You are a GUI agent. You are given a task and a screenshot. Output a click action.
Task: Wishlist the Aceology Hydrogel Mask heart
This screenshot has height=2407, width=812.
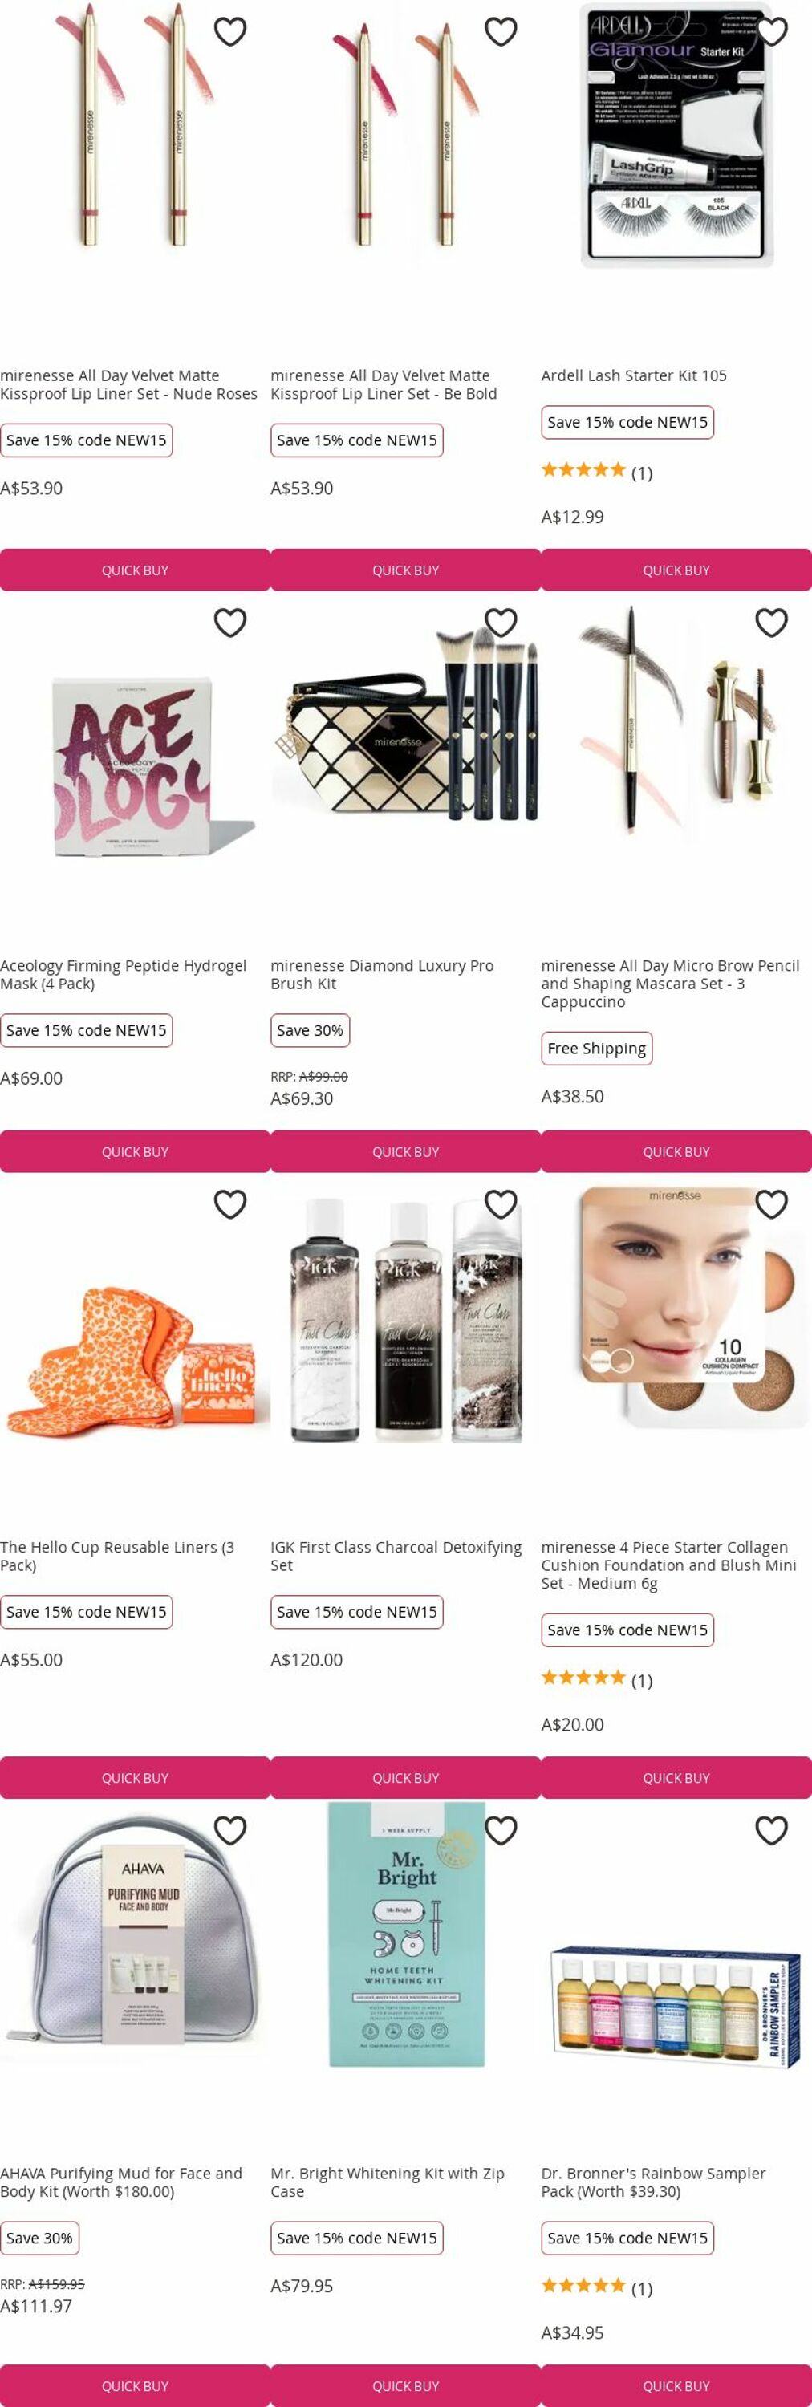coord(229,623)
